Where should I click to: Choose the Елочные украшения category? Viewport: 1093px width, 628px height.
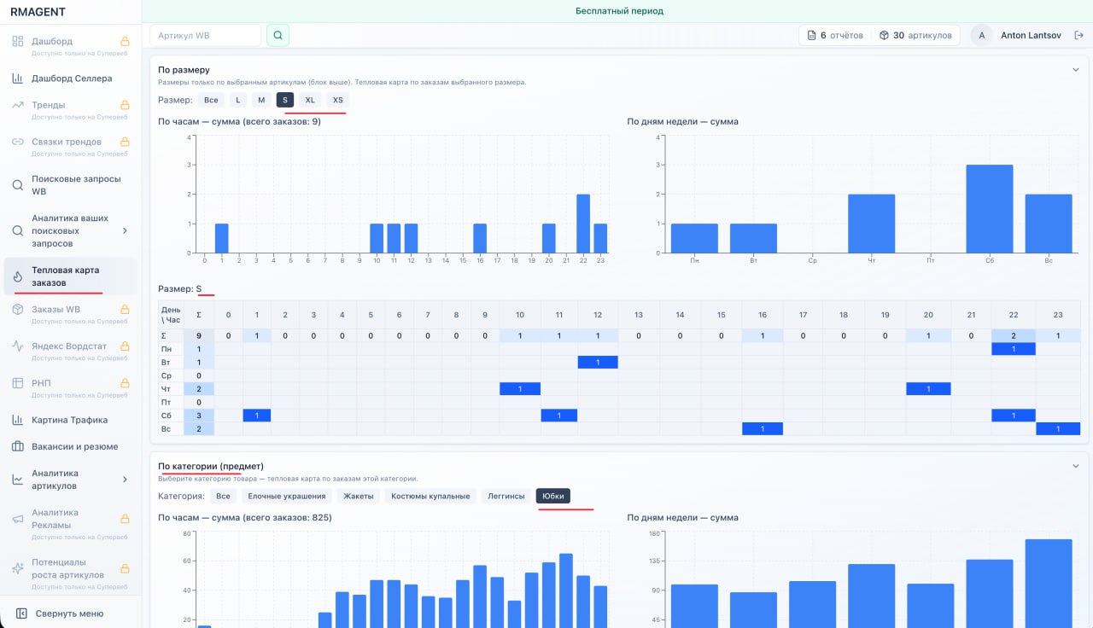(x=287, y=496)
